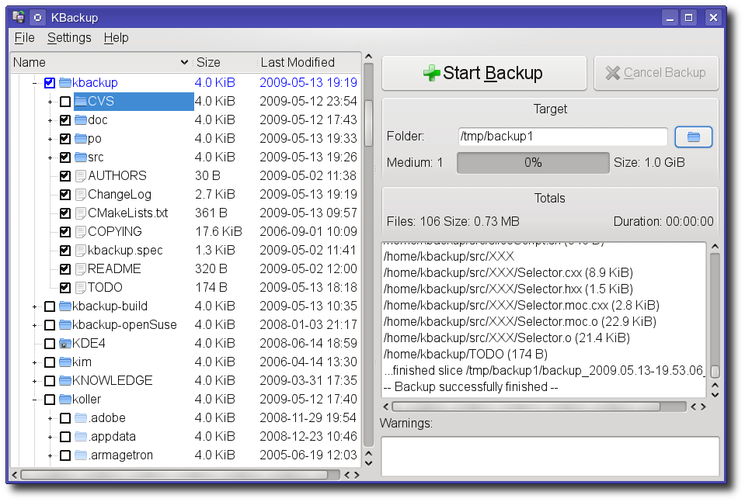Viewport: 745px width, 502px height.
Task: Click the .adobe folder icon
Action: (x=82, y=418)
